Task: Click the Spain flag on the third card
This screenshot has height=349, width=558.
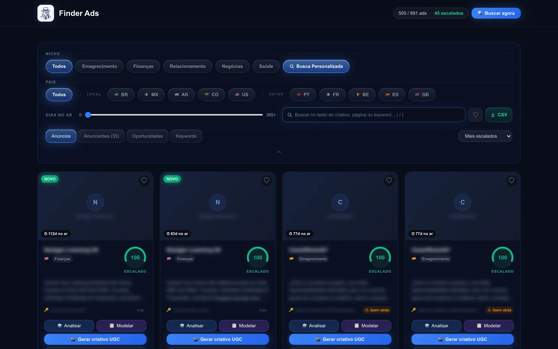Action: pos(291,259)
